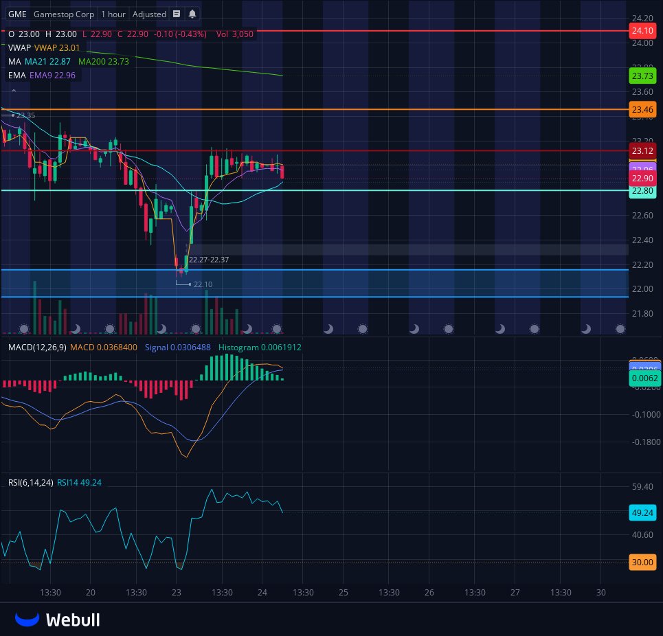Click the 23.35 high price annotation
The image size is (663, 636).
(26, 115)
